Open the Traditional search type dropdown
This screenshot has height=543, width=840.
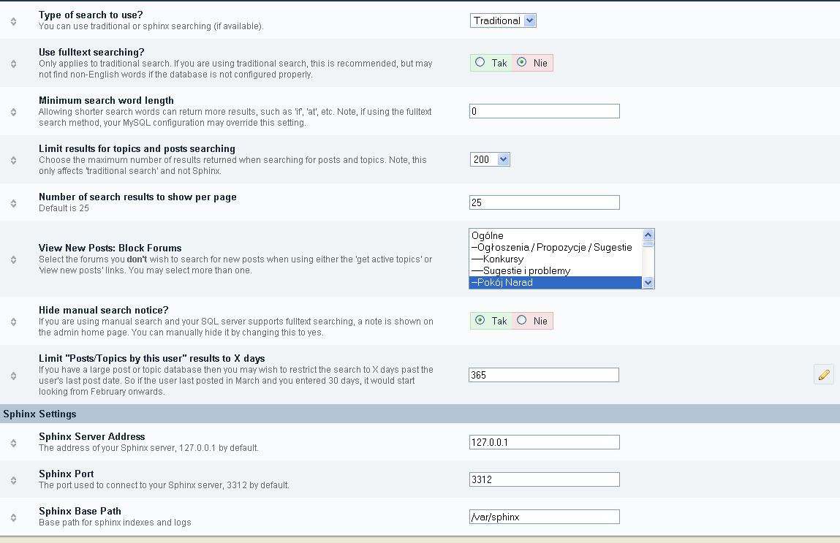tap(503, 20)
